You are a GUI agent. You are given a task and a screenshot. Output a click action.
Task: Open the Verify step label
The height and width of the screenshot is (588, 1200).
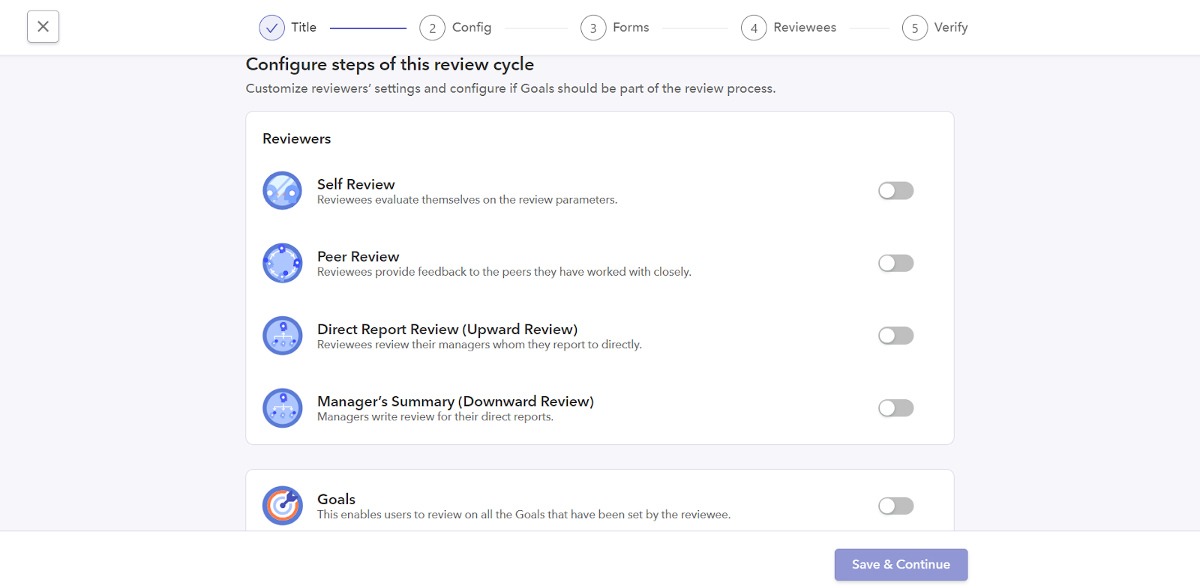[x=951, y=27]
